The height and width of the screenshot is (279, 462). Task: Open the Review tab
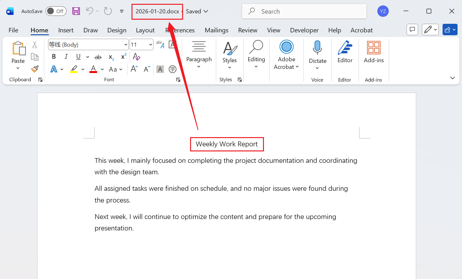point(247,30)
